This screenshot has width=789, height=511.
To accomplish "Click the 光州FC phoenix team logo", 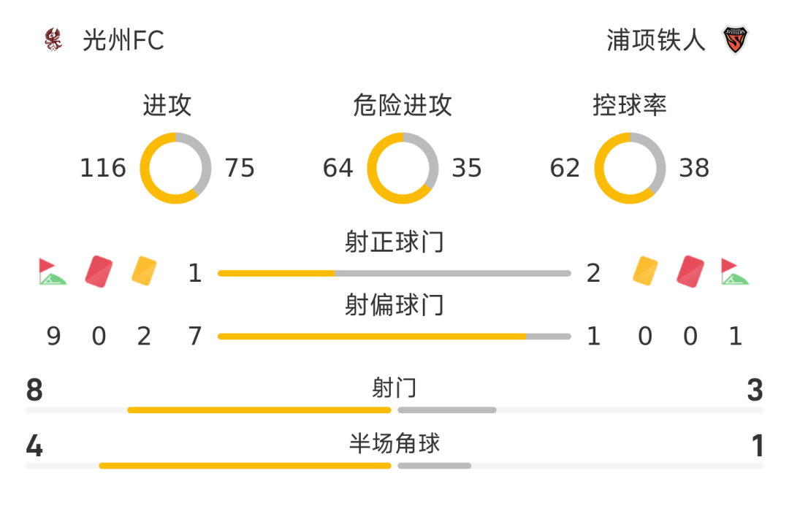I will pyautogui.click(x=53, y=39).
